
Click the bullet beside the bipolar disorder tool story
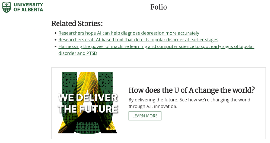[x=55, y=40]
